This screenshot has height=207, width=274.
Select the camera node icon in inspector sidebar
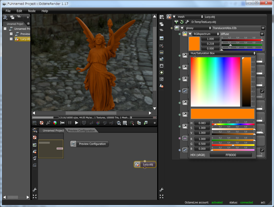point(162,46)
